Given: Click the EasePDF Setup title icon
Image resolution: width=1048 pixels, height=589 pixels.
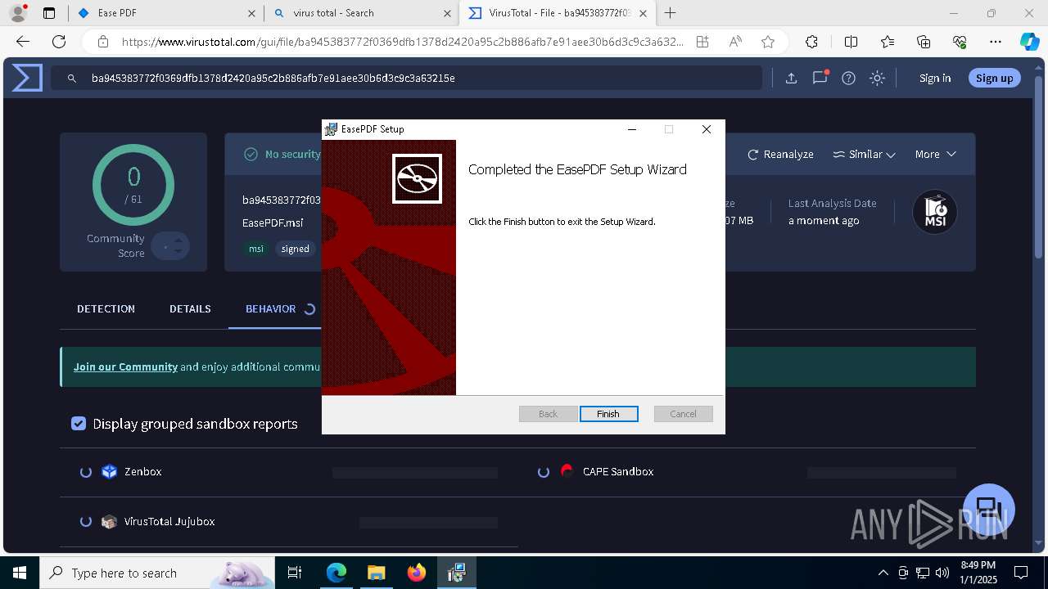Looking at the screenshot, I should point(331,129).
